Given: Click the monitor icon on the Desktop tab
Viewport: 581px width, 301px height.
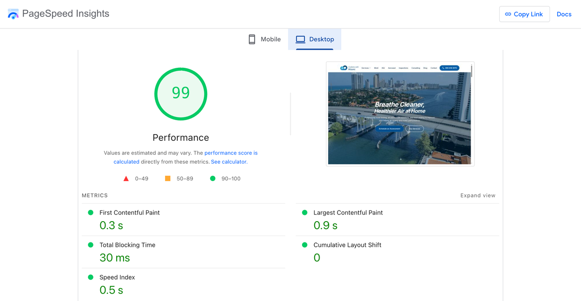Looking at the screenshot, I should (x=301, y=39).
